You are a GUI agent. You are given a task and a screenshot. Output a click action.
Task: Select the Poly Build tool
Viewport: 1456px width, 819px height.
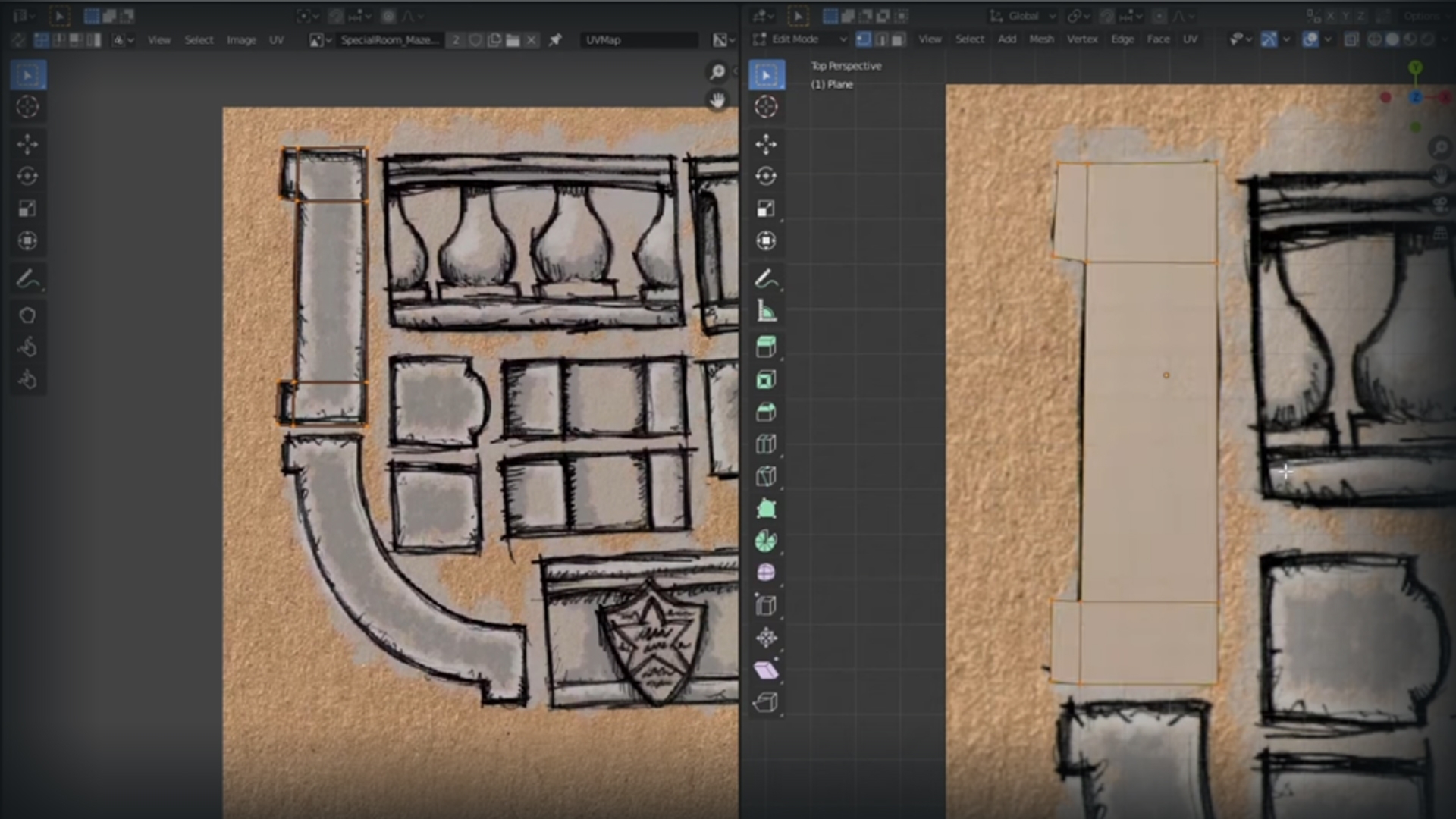click(x=766, y=508)
